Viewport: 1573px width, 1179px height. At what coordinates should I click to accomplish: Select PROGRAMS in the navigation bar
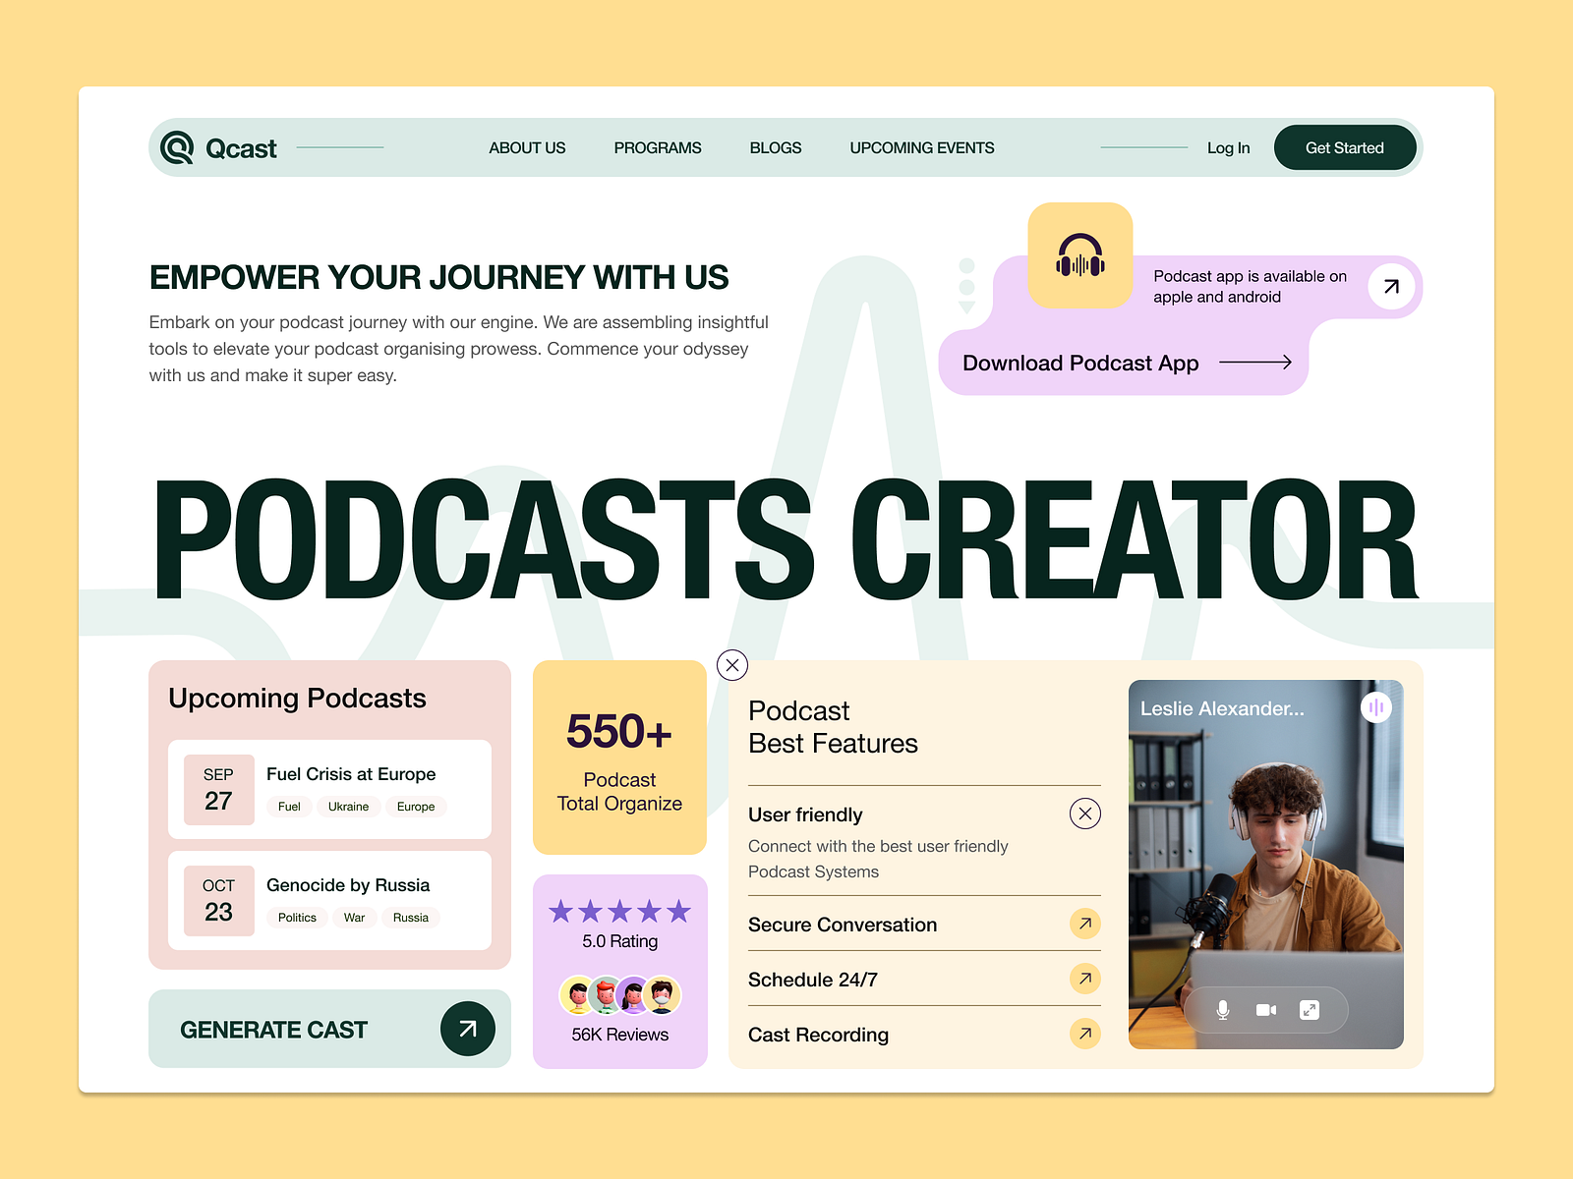[x=657, y=147]
